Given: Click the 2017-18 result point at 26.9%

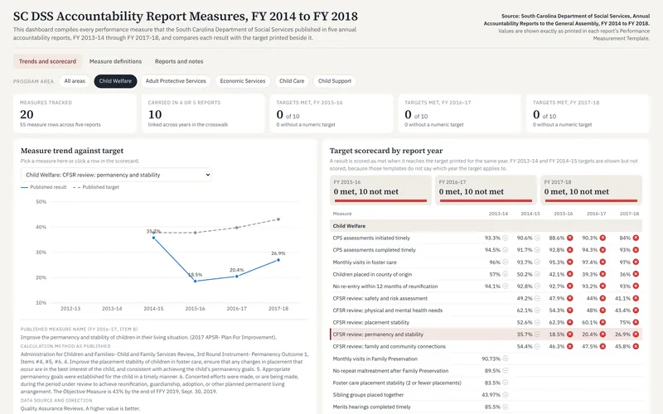Looking at the screenshot, I should click(278, 260).
